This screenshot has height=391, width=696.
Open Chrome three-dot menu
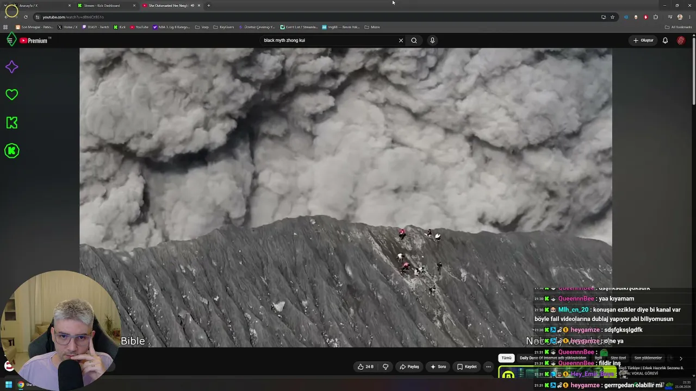689,17
